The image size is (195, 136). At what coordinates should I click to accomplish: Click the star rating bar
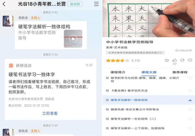(118, 60)
